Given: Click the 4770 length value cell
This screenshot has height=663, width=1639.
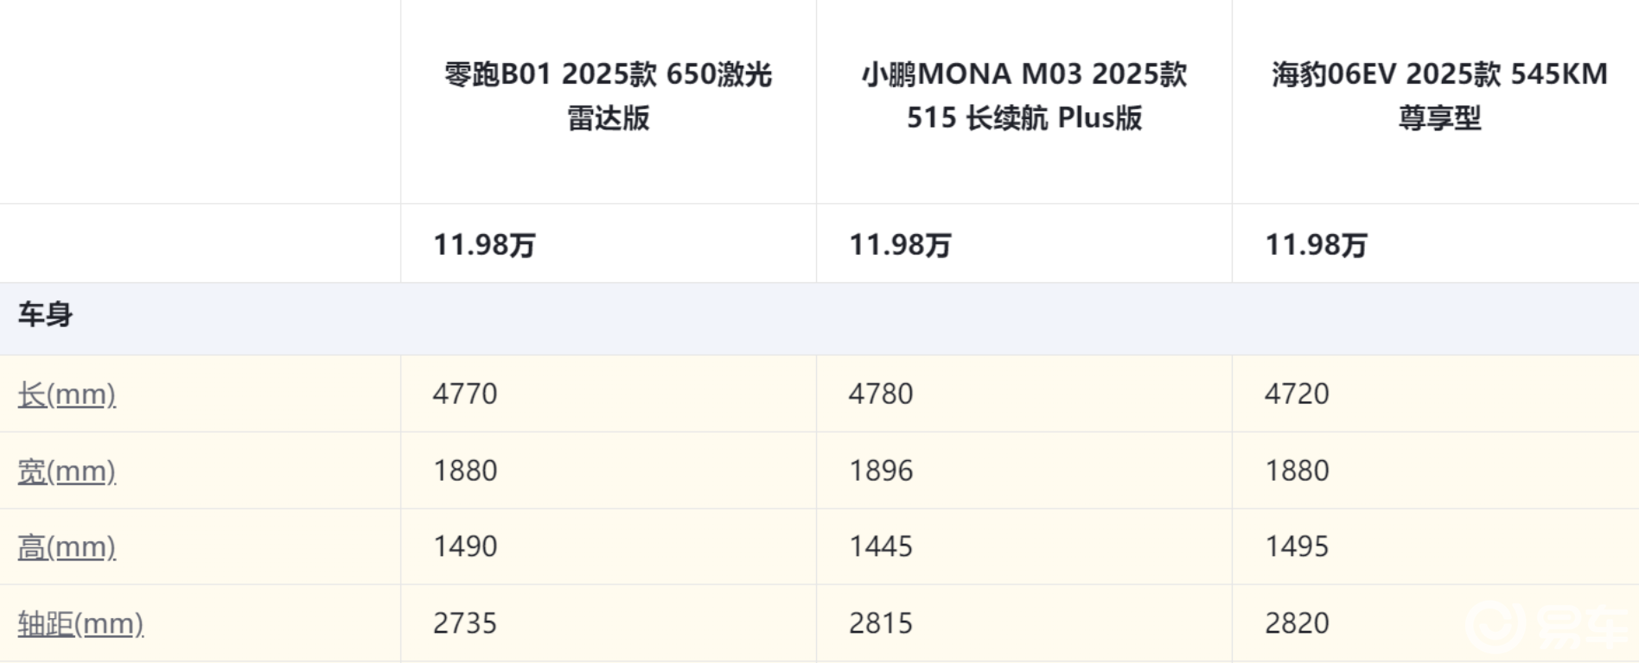Looking at the screenshot, I should (465, 394).
